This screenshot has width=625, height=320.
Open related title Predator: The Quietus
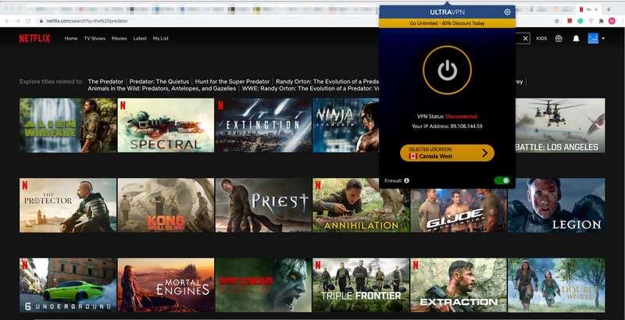click(x=159, y=82)
